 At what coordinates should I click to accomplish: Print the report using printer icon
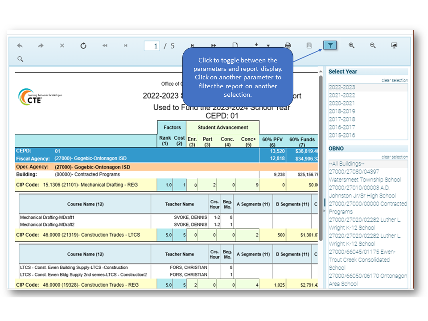click(288, 45)
